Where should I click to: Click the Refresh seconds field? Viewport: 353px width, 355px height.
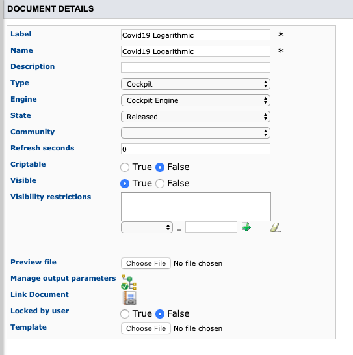tap(196, 149)
